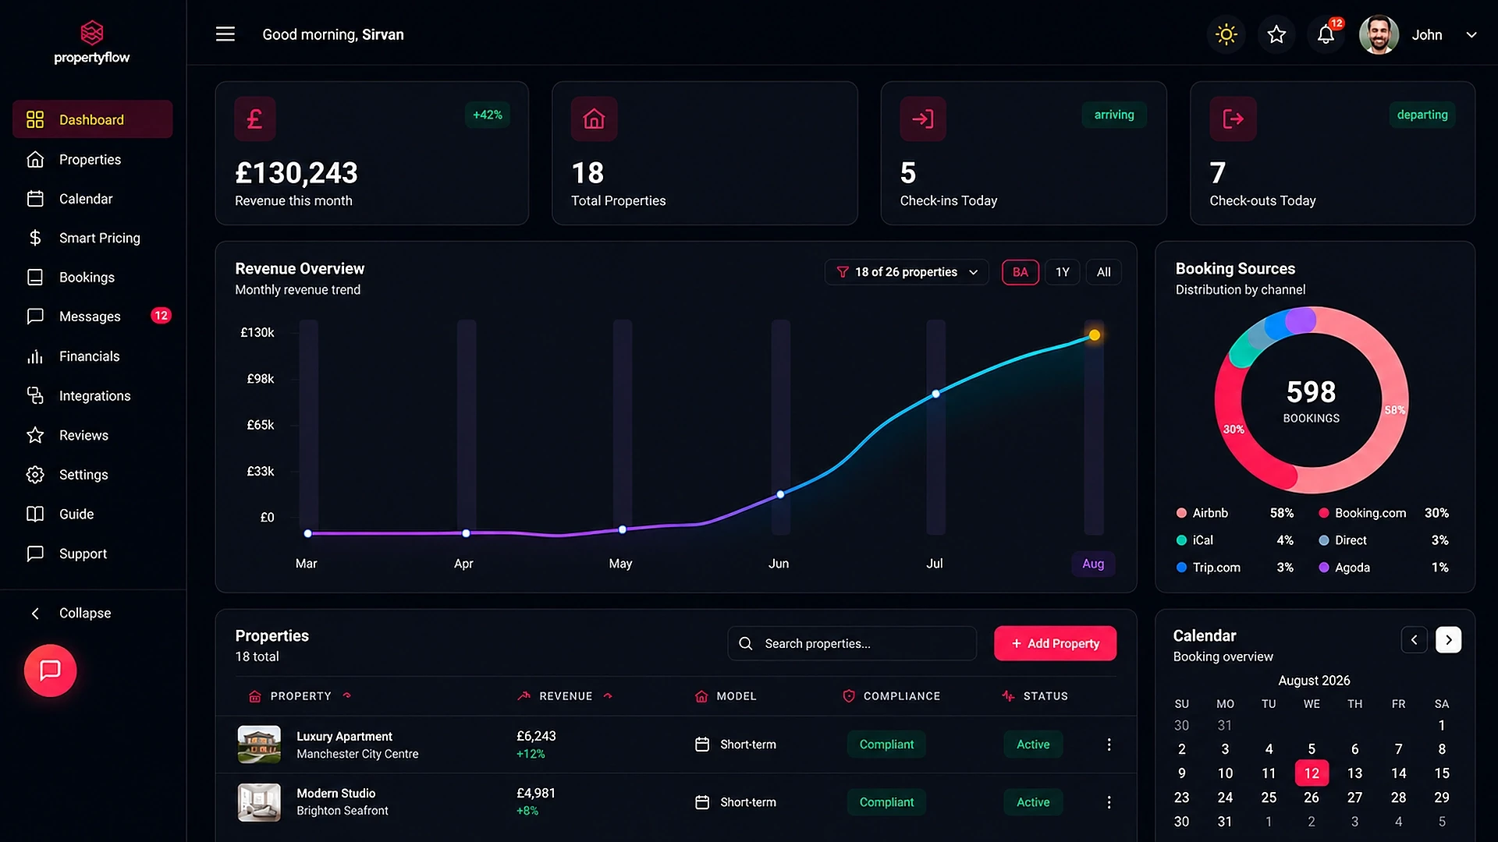Open row options for Luxury Apartment
Viewport: 1498px width, 842px height.
[x=1109, y=745]
